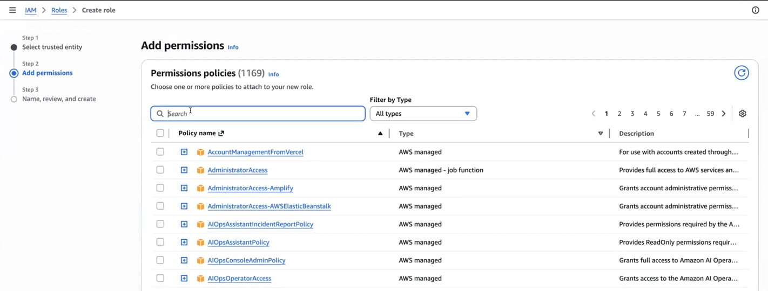
Task: Select Step 3 Name, review, and create
Action: coord(59,99)
